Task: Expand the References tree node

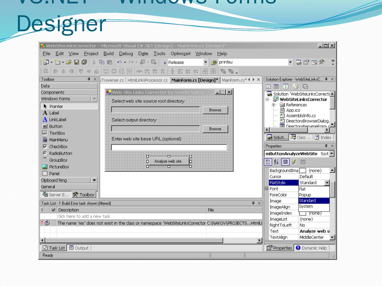Action: click(x=274, y=105)
